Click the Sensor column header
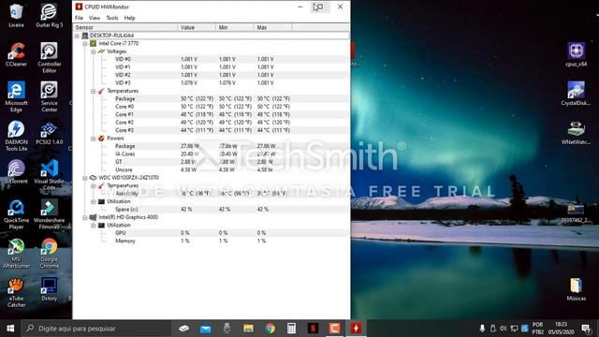The image size is (599, 337). [x=125, y=27]
